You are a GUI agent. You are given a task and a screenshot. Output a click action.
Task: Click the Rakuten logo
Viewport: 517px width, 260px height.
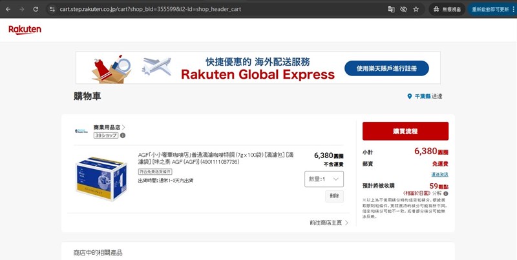click(x=24, y=30)
